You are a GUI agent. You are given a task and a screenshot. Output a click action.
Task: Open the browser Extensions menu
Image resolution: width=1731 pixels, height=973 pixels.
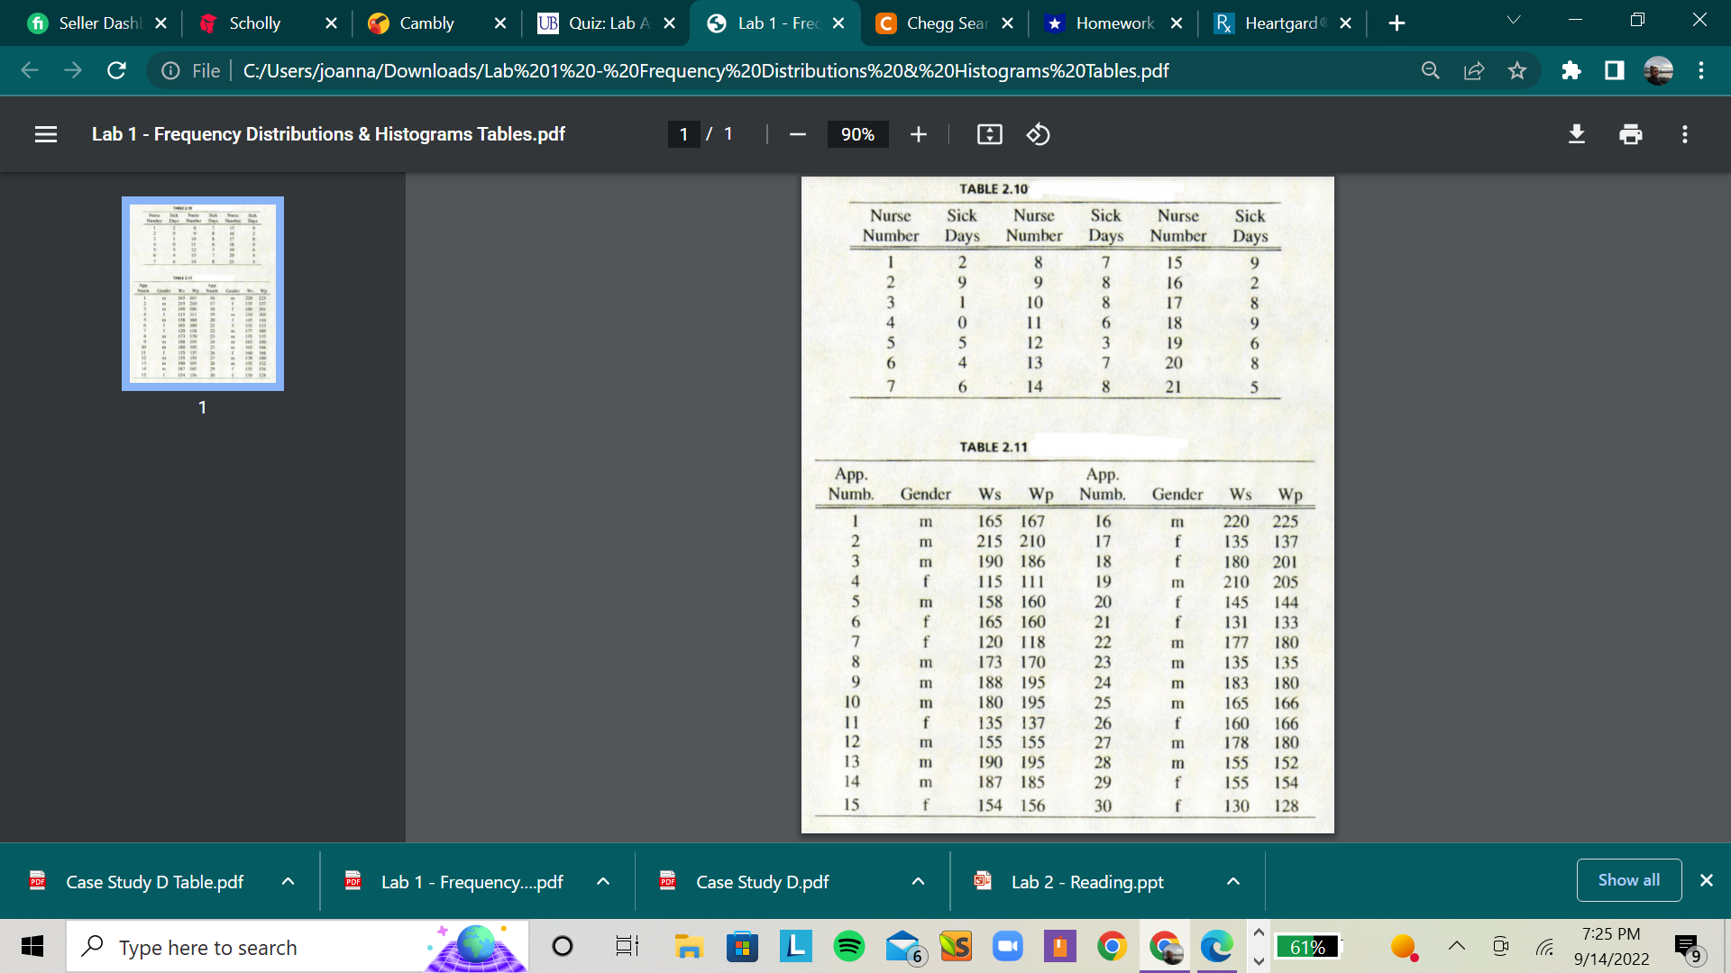pos(1571,70)
